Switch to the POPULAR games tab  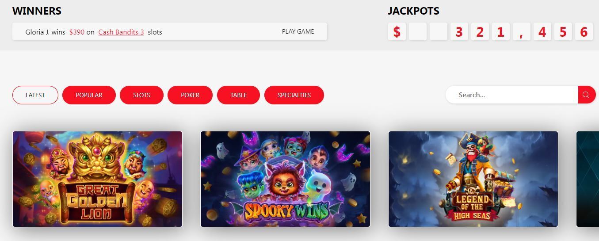89,95
